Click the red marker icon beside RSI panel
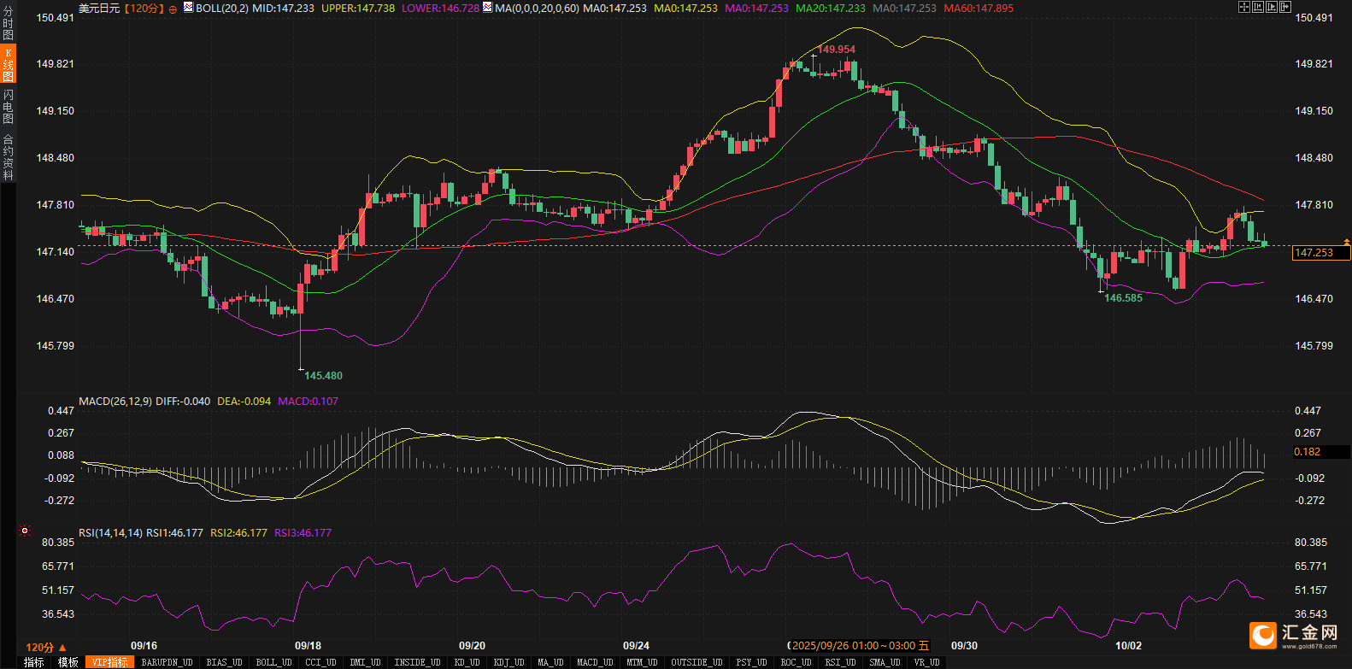The width and height of the screenshot is (1352, 669). pos(25,531)
